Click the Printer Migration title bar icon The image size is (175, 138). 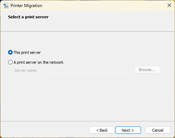[6, 6]
